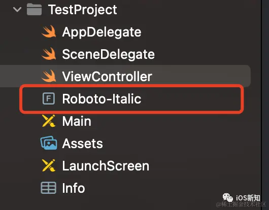Image resolution: width=269 pixels, height=210 pixels.
Task: Click the Info plist table icon
Action: [x=49, y=188]
